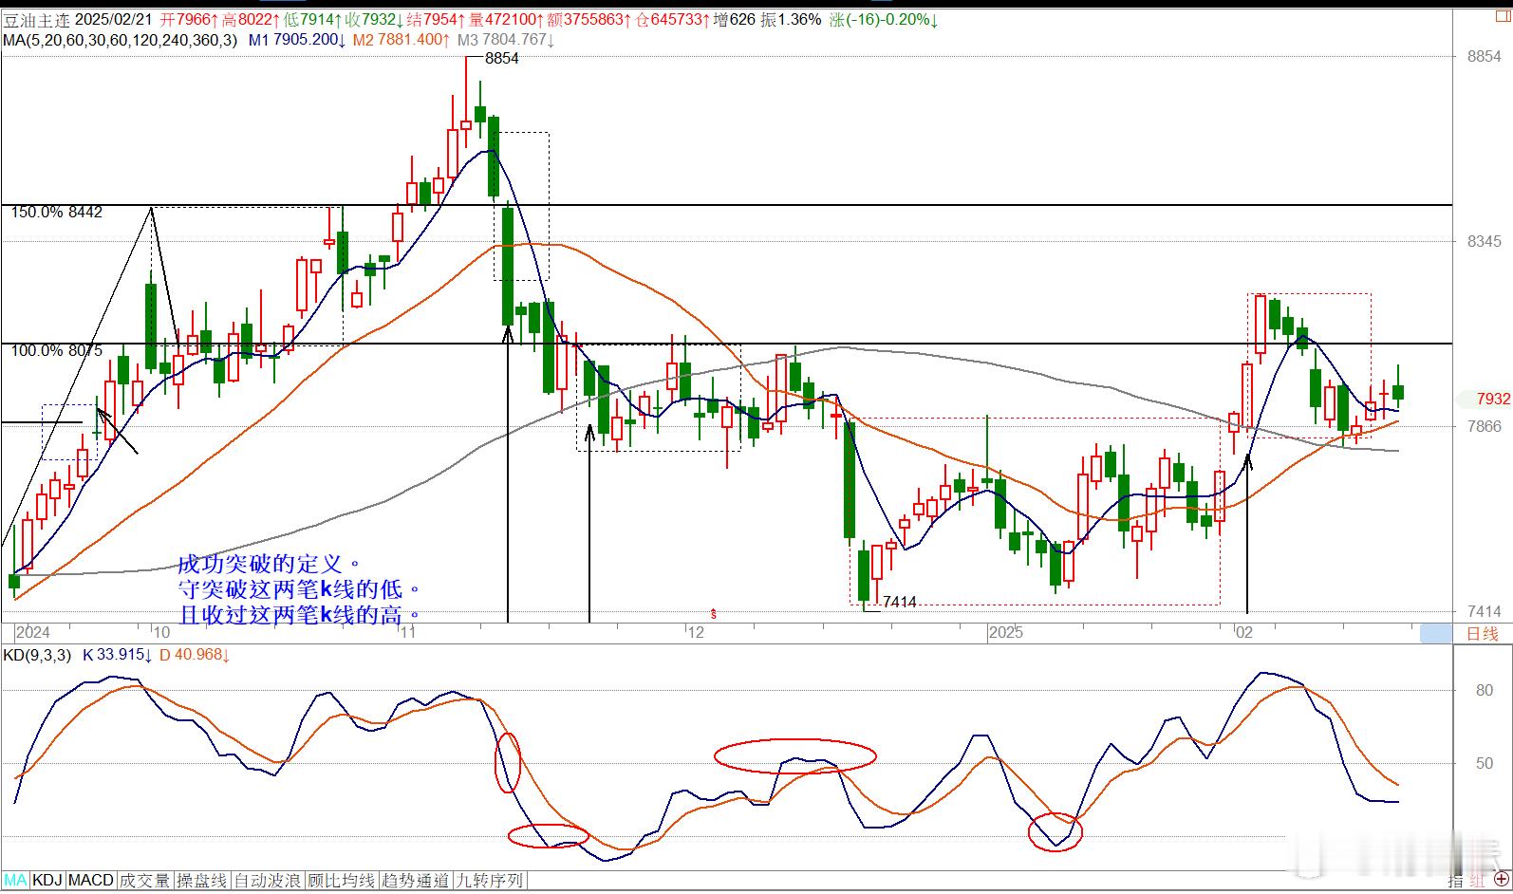Click the 7866 price axis label
Viewport: 1513px width, 894px height.
[x=1485, y=427]
